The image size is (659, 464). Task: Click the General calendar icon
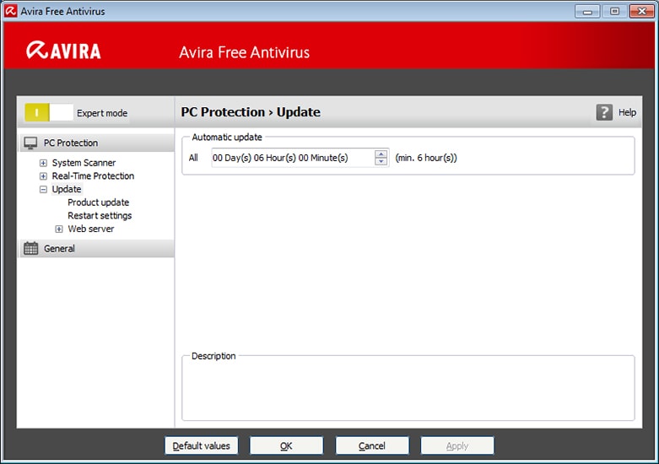(x=30, y=248)
